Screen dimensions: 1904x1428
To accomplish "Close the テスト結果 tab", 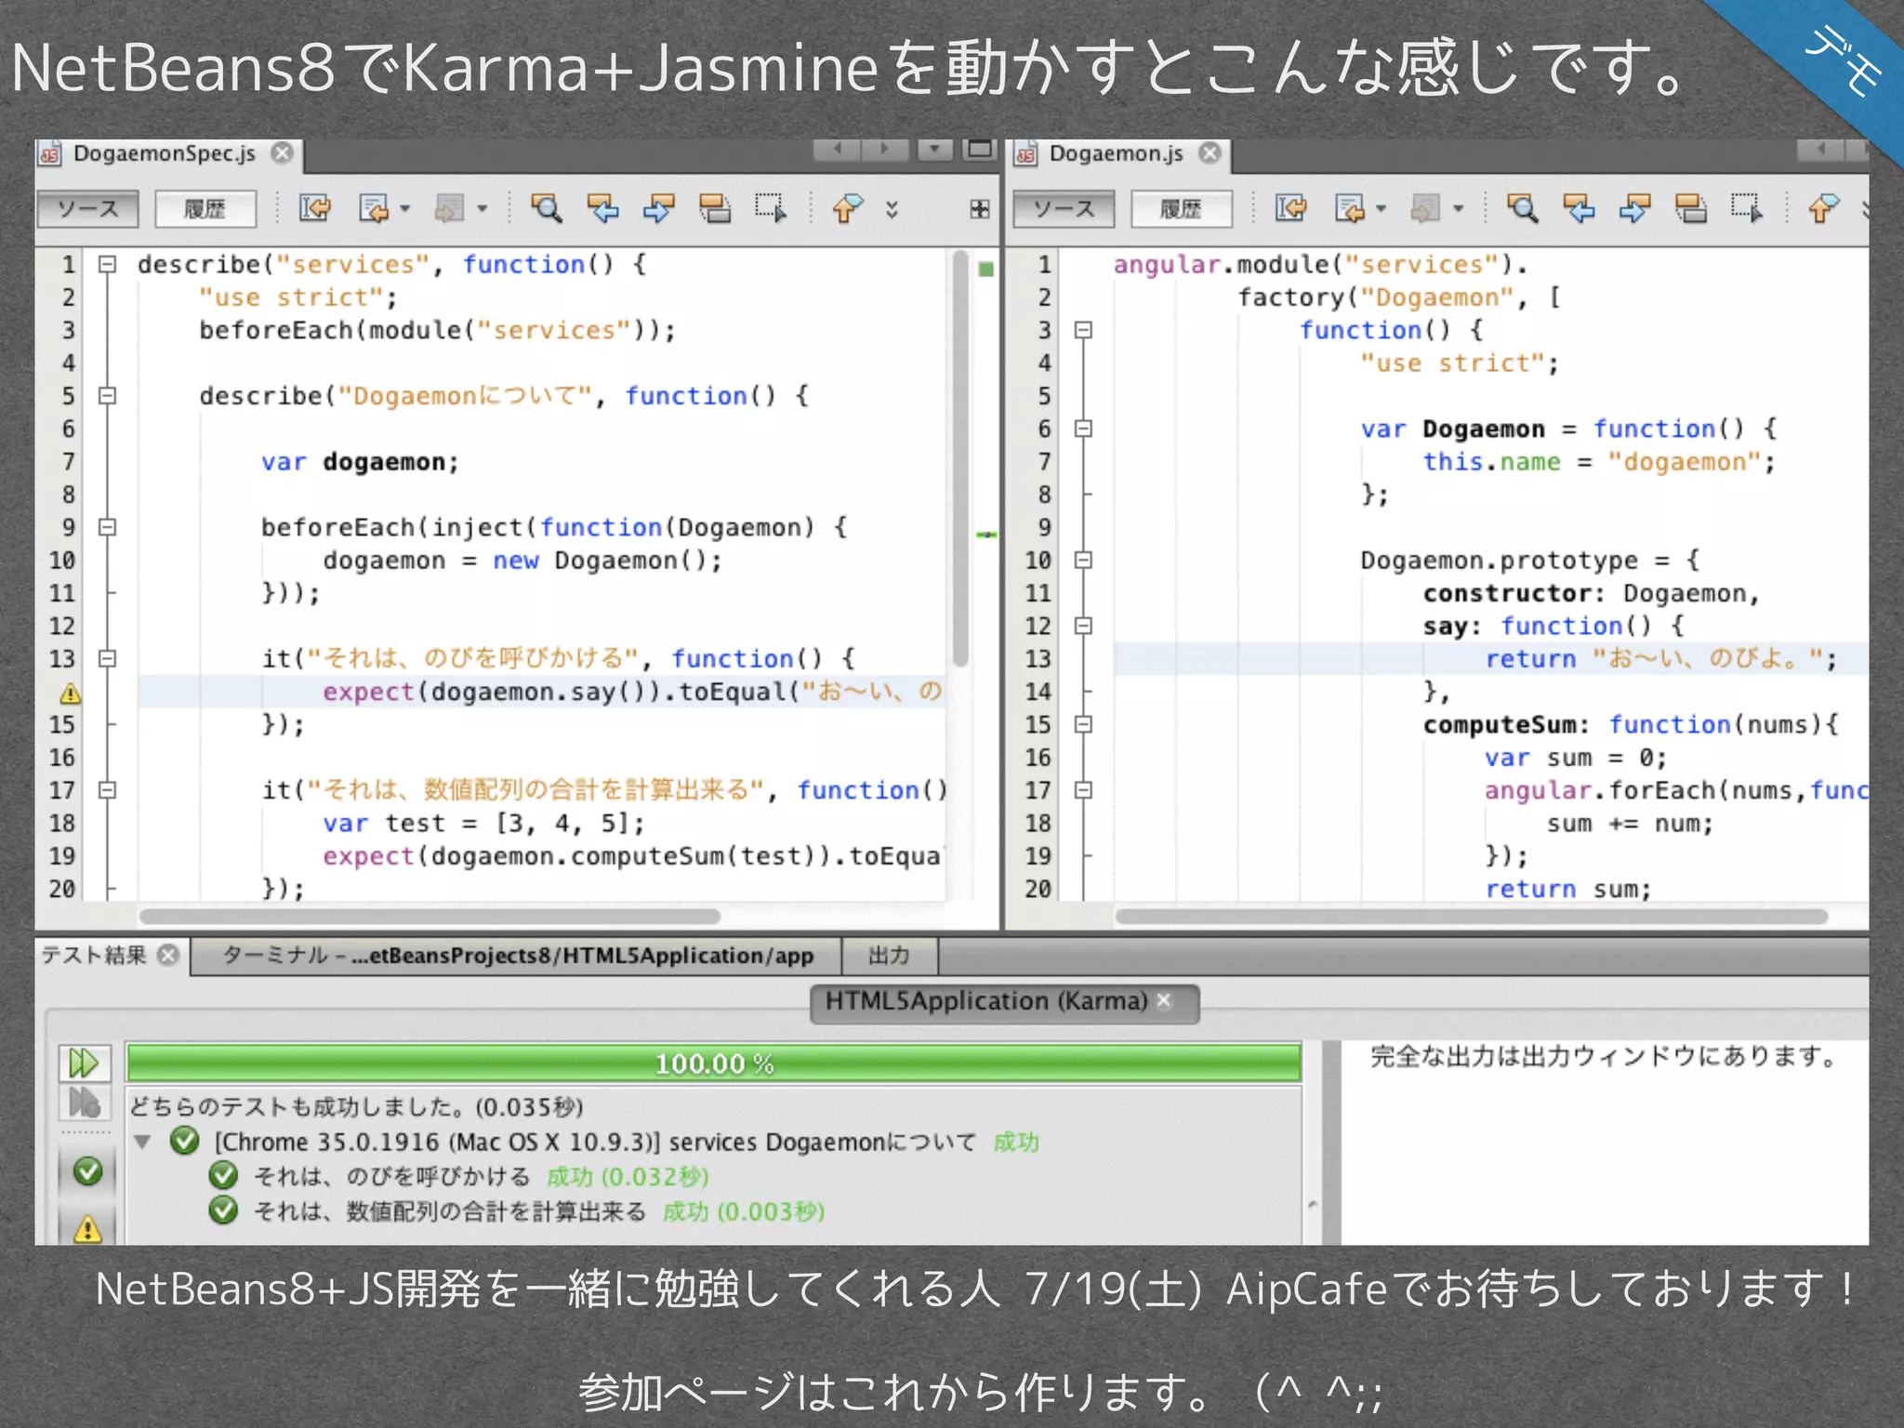I will 168,956.
